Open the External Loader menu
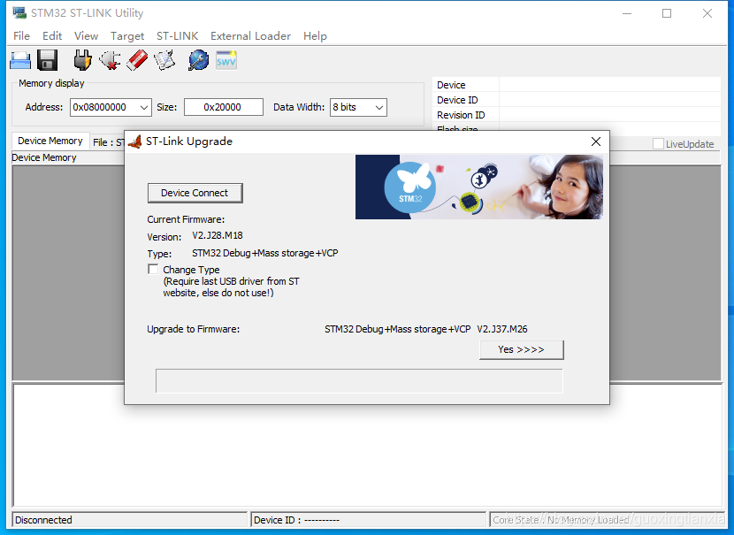The width and height of the screenshot is (734, 535). [x=250, y=36]
